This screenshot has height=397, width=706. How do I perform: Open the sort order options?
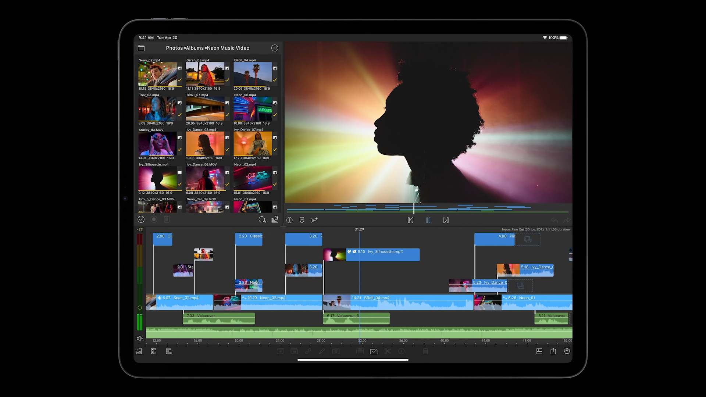pyautogui.click(x=275, y=219)
